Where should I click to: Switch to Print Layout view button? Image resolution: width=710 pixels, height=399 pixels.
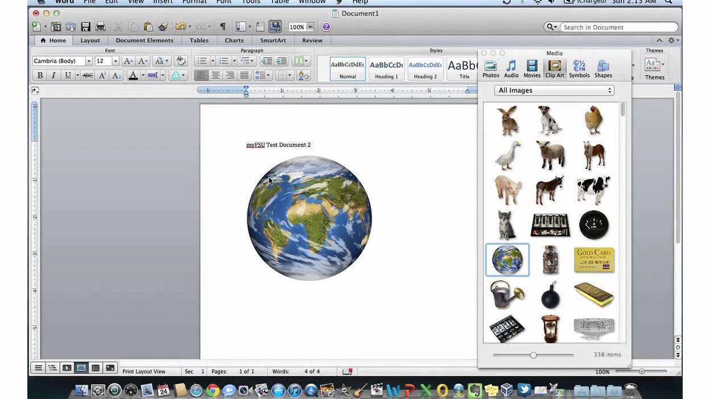point(81,368)
